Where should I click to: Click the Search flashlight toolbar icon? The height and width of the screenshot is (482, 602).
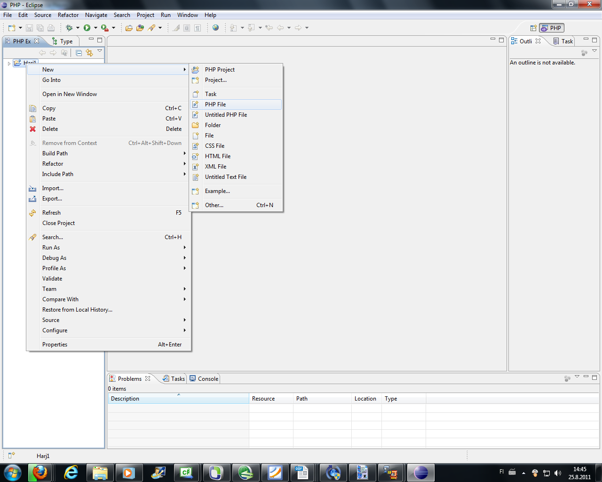click(x=151, y=28)
